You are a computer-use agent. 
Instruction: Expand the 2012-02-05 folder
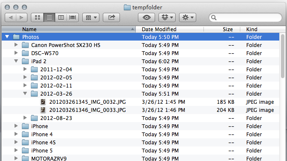click(25, 77)
